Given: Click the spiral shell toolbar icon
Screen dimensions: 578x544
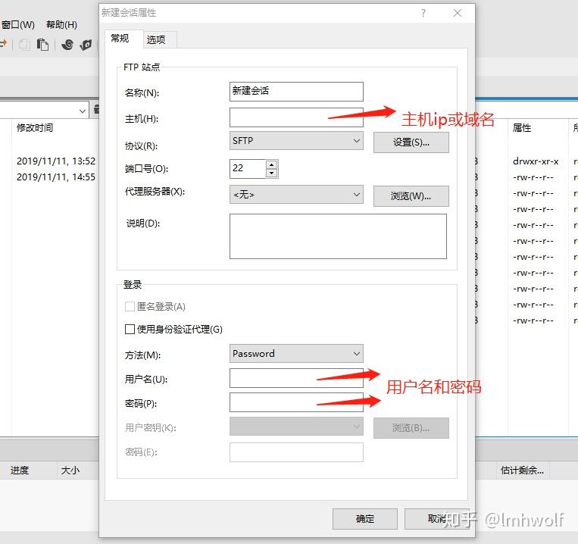Looking at the screenshot, I should pyautogui.click(x=67, y=45).
